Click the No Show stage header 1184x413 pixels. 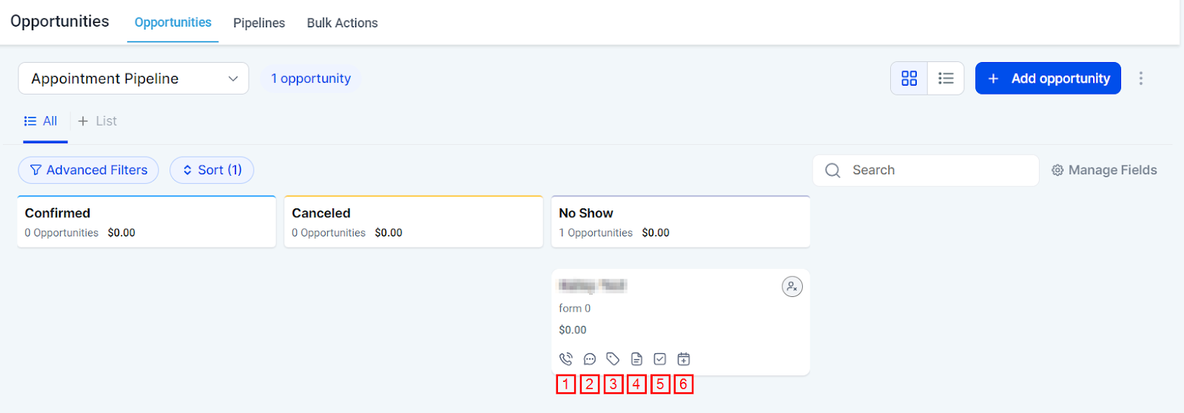click(x=681, y=222)
